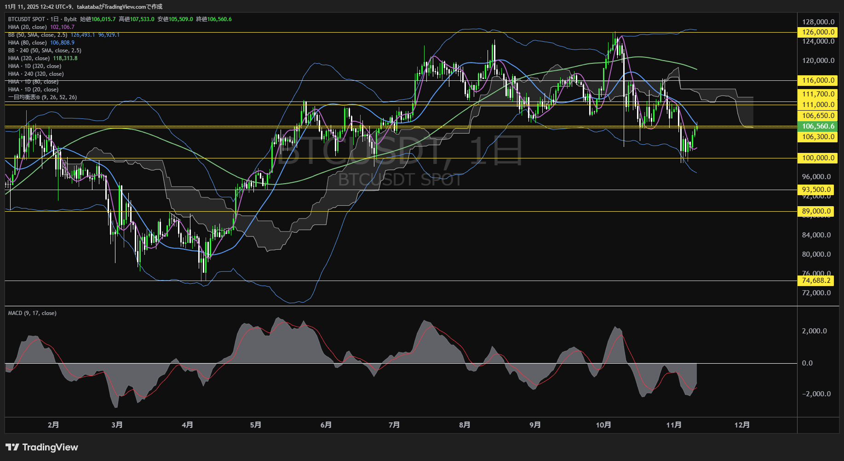Select the HMA (320, close) indicator legend
The image size is (844, 461).
(x=29, y=58)
